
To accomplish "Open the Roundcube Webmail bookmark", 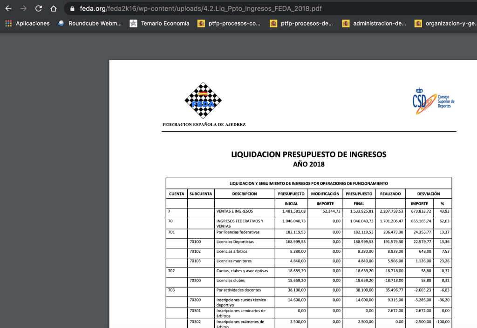I will click(x=90, y=23).
